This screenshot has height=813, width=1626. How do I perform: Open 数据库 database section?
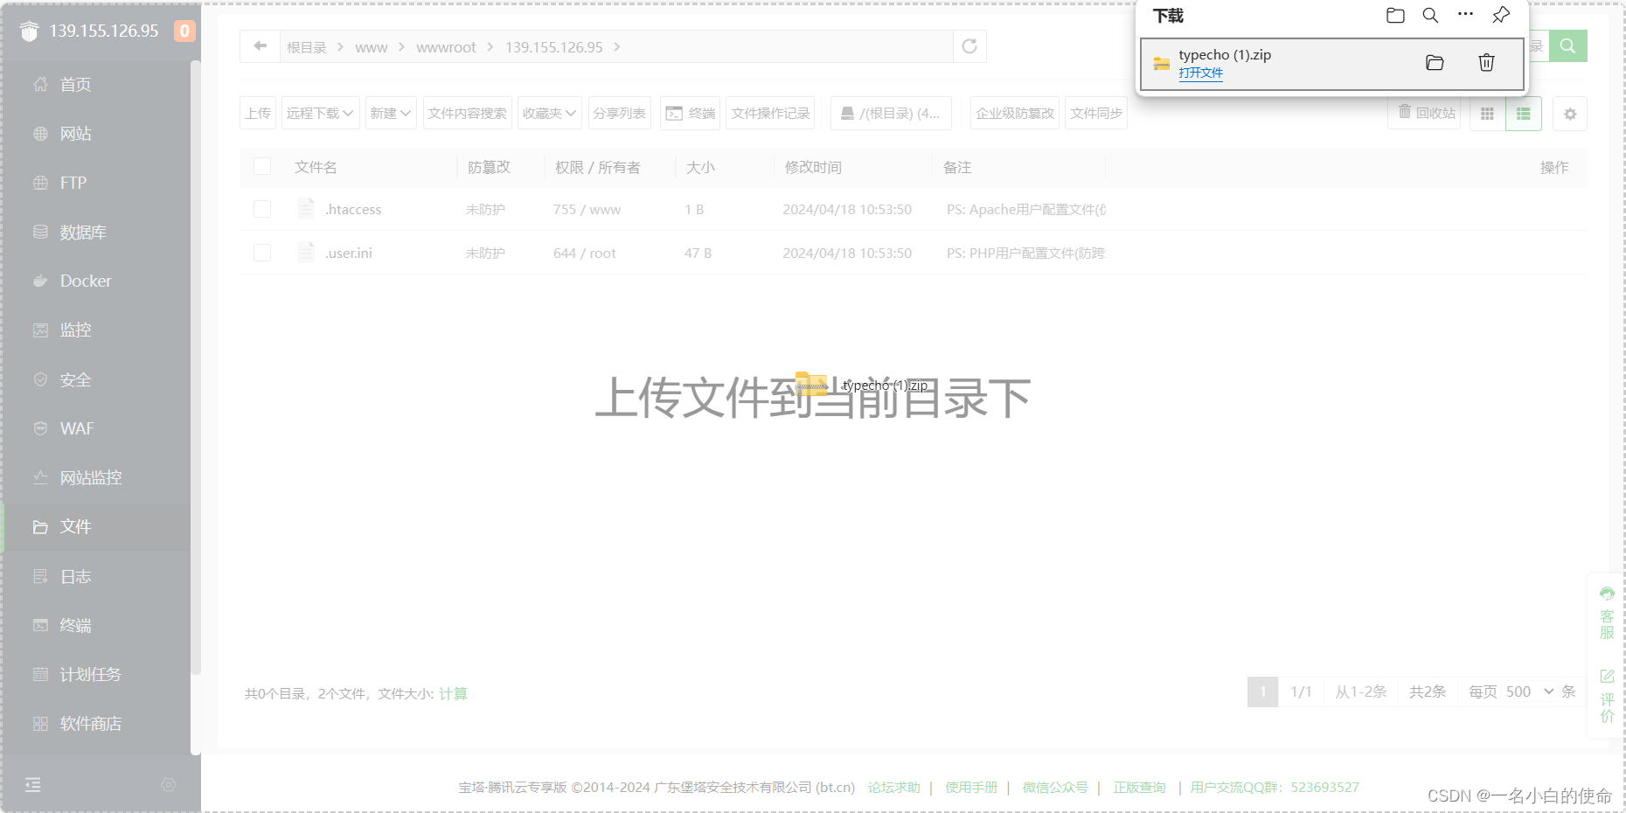[83, 233]
